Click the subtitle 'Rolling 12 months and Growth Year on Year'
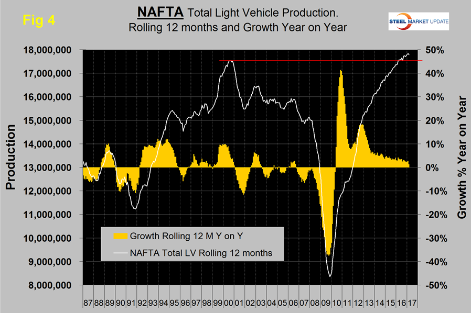471x313 pixels. coord(237,27)
